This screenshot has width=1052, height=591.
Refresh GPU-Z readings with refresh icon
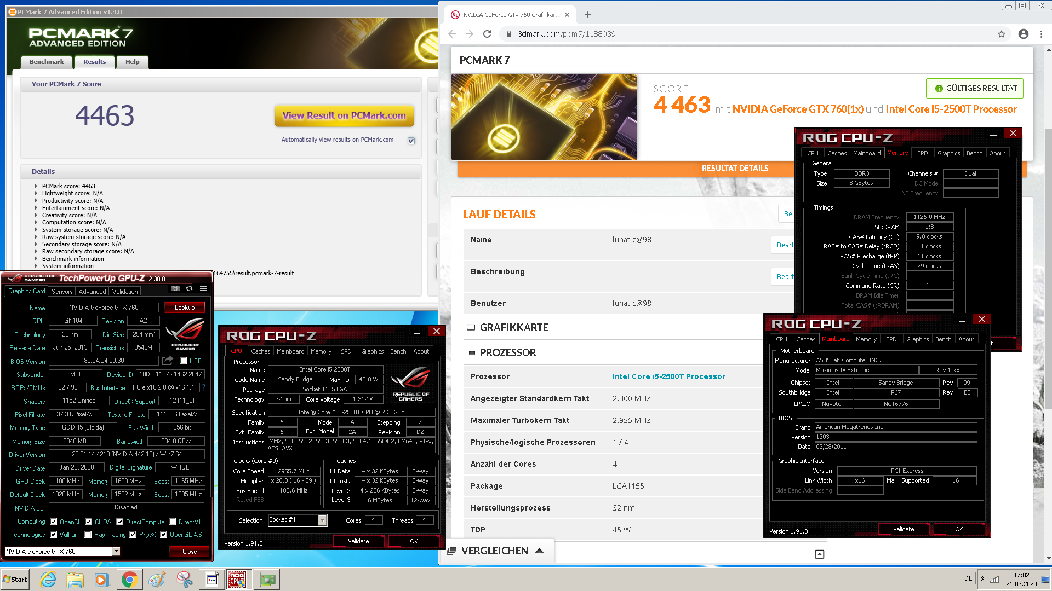(x=189, y=288)
